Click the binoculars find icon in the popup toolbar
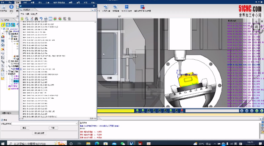The image size is (264, 146). coord(36,19)
